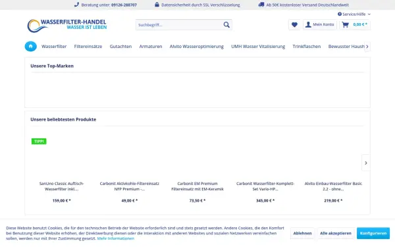Show next products with slider arrow
This screenshot has width=395, height=247.
coord(366,163)
